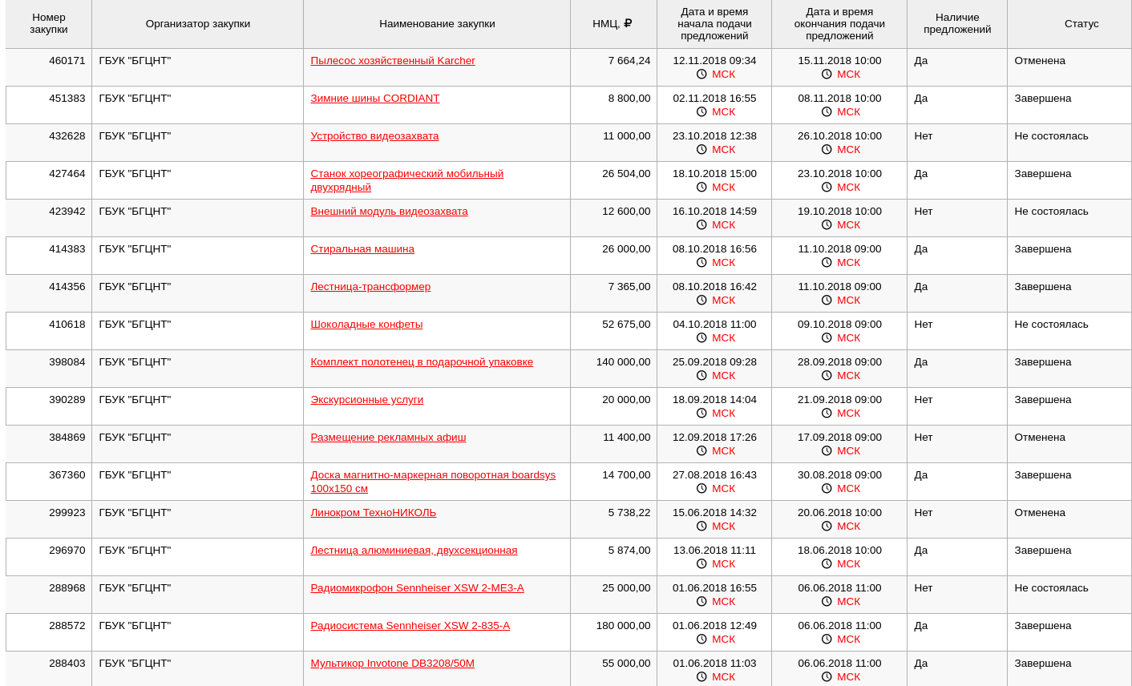The width and height of the screenshot is (1132, 686).
Task: Click clock icon under 01.06.2018 16:55
Action: 701,601
